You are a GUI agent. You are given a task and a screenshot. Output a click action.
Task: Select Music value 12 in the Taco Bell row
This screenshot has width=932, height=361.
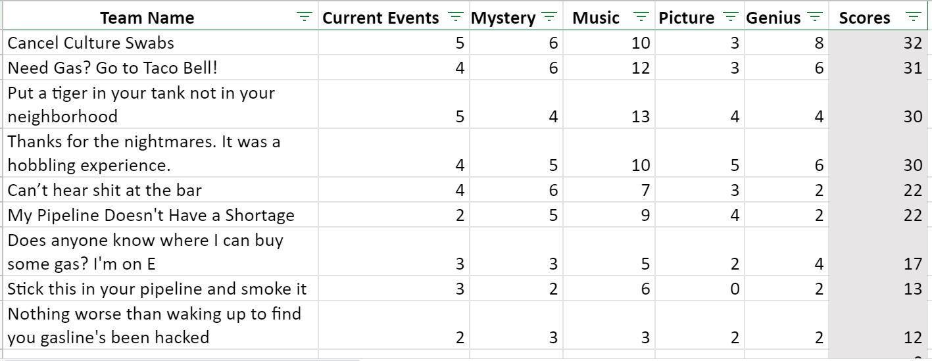609,68
